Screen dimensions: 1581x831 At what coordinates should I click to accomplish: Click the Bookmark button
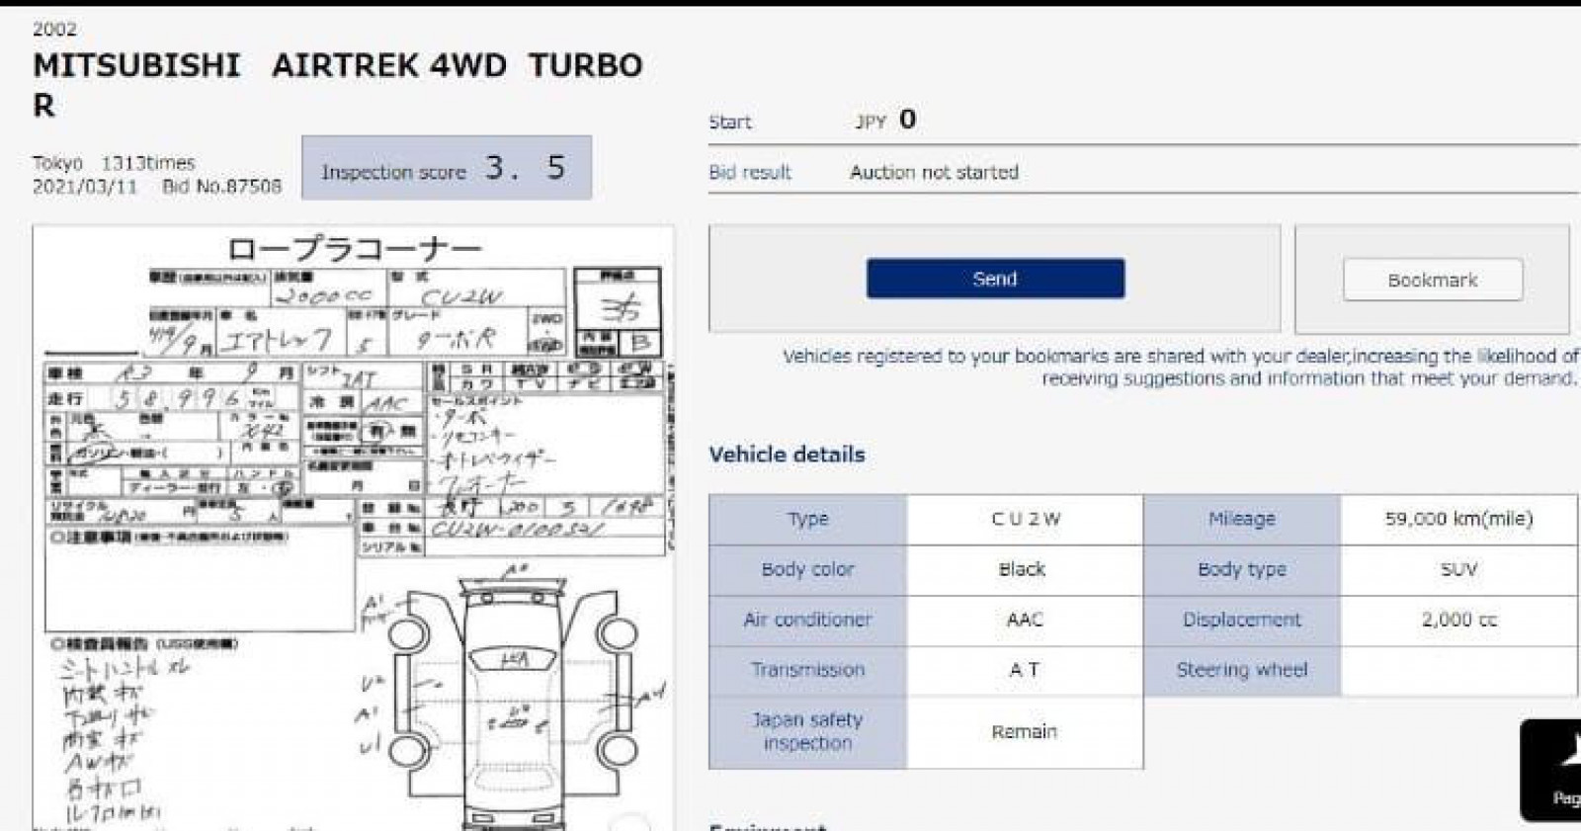(1433, 280)
